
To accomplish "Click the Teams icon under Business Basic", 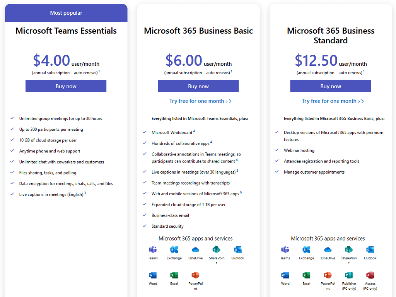I will [x=153, y=250].
